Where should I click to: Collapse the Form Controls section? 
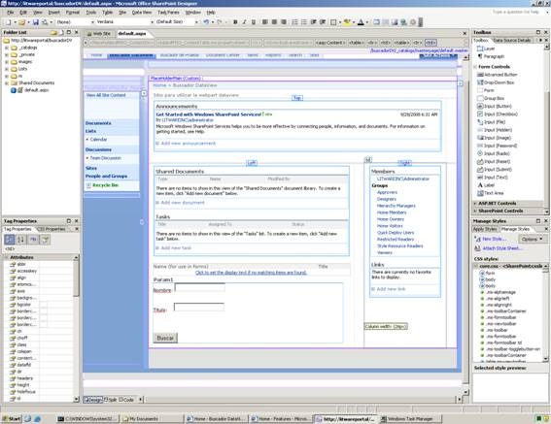[475, 67]
